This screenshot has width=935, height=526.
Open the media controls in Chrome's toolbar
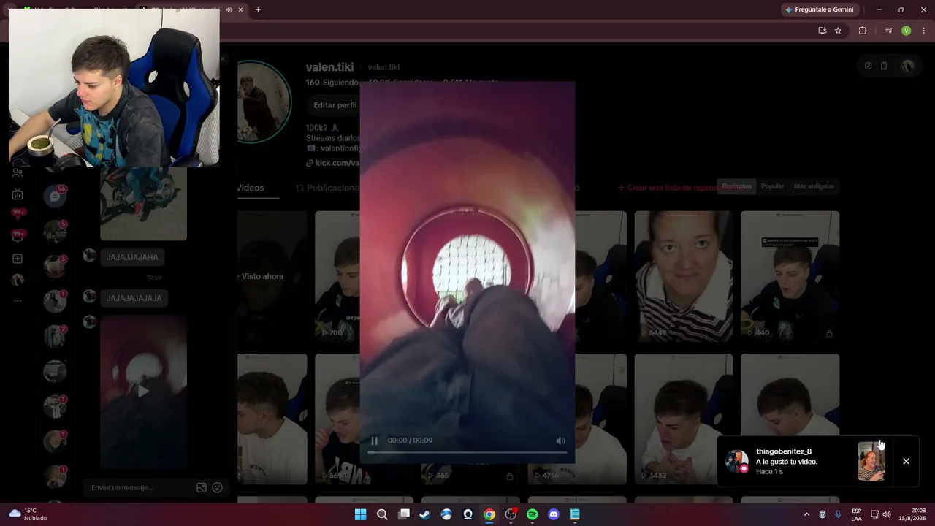click(x=888, y=31)
